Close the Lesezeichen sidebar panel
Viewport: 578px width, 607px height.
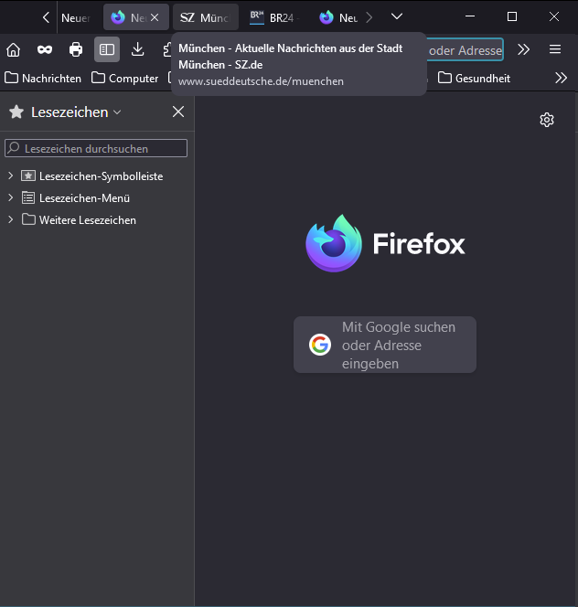coord(178,112)
